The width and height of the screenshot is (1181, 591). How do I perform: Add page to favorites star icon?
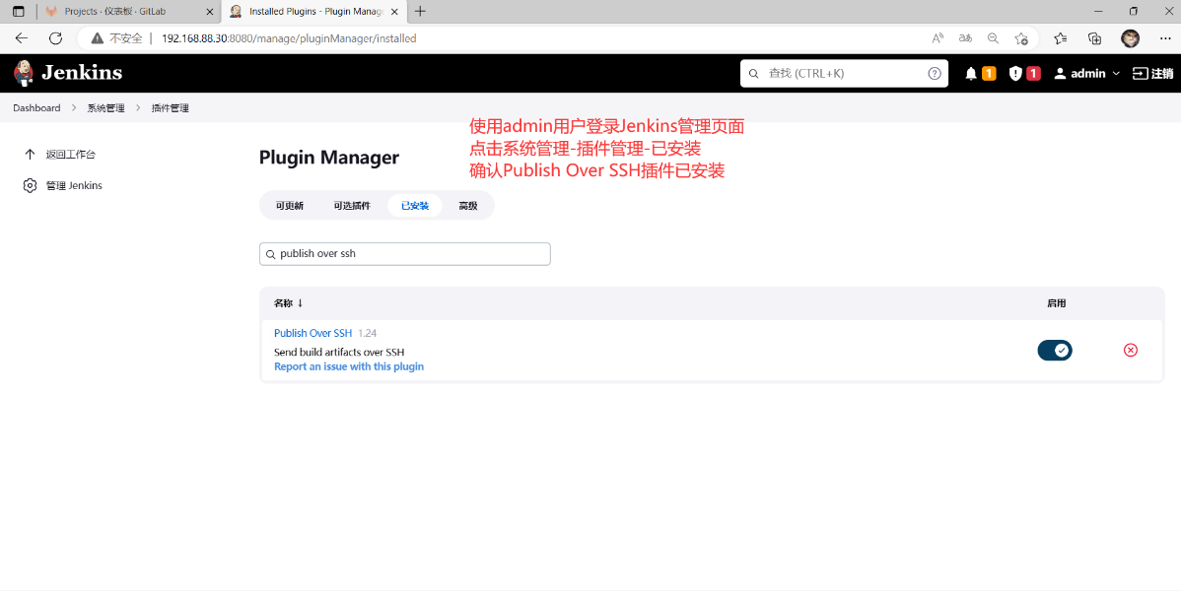point(1020,38)
